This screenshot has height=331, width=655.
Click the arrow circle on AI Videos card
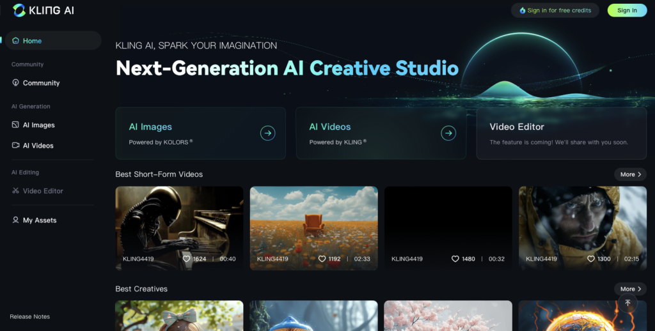coord(448,133)
